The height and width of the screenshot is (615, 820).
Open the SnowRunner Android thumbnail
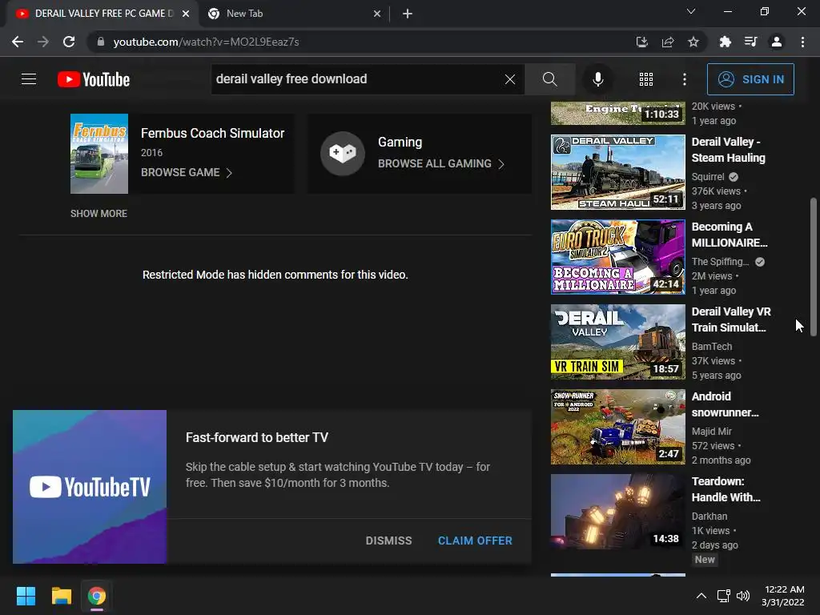click(x=617, y=427)
